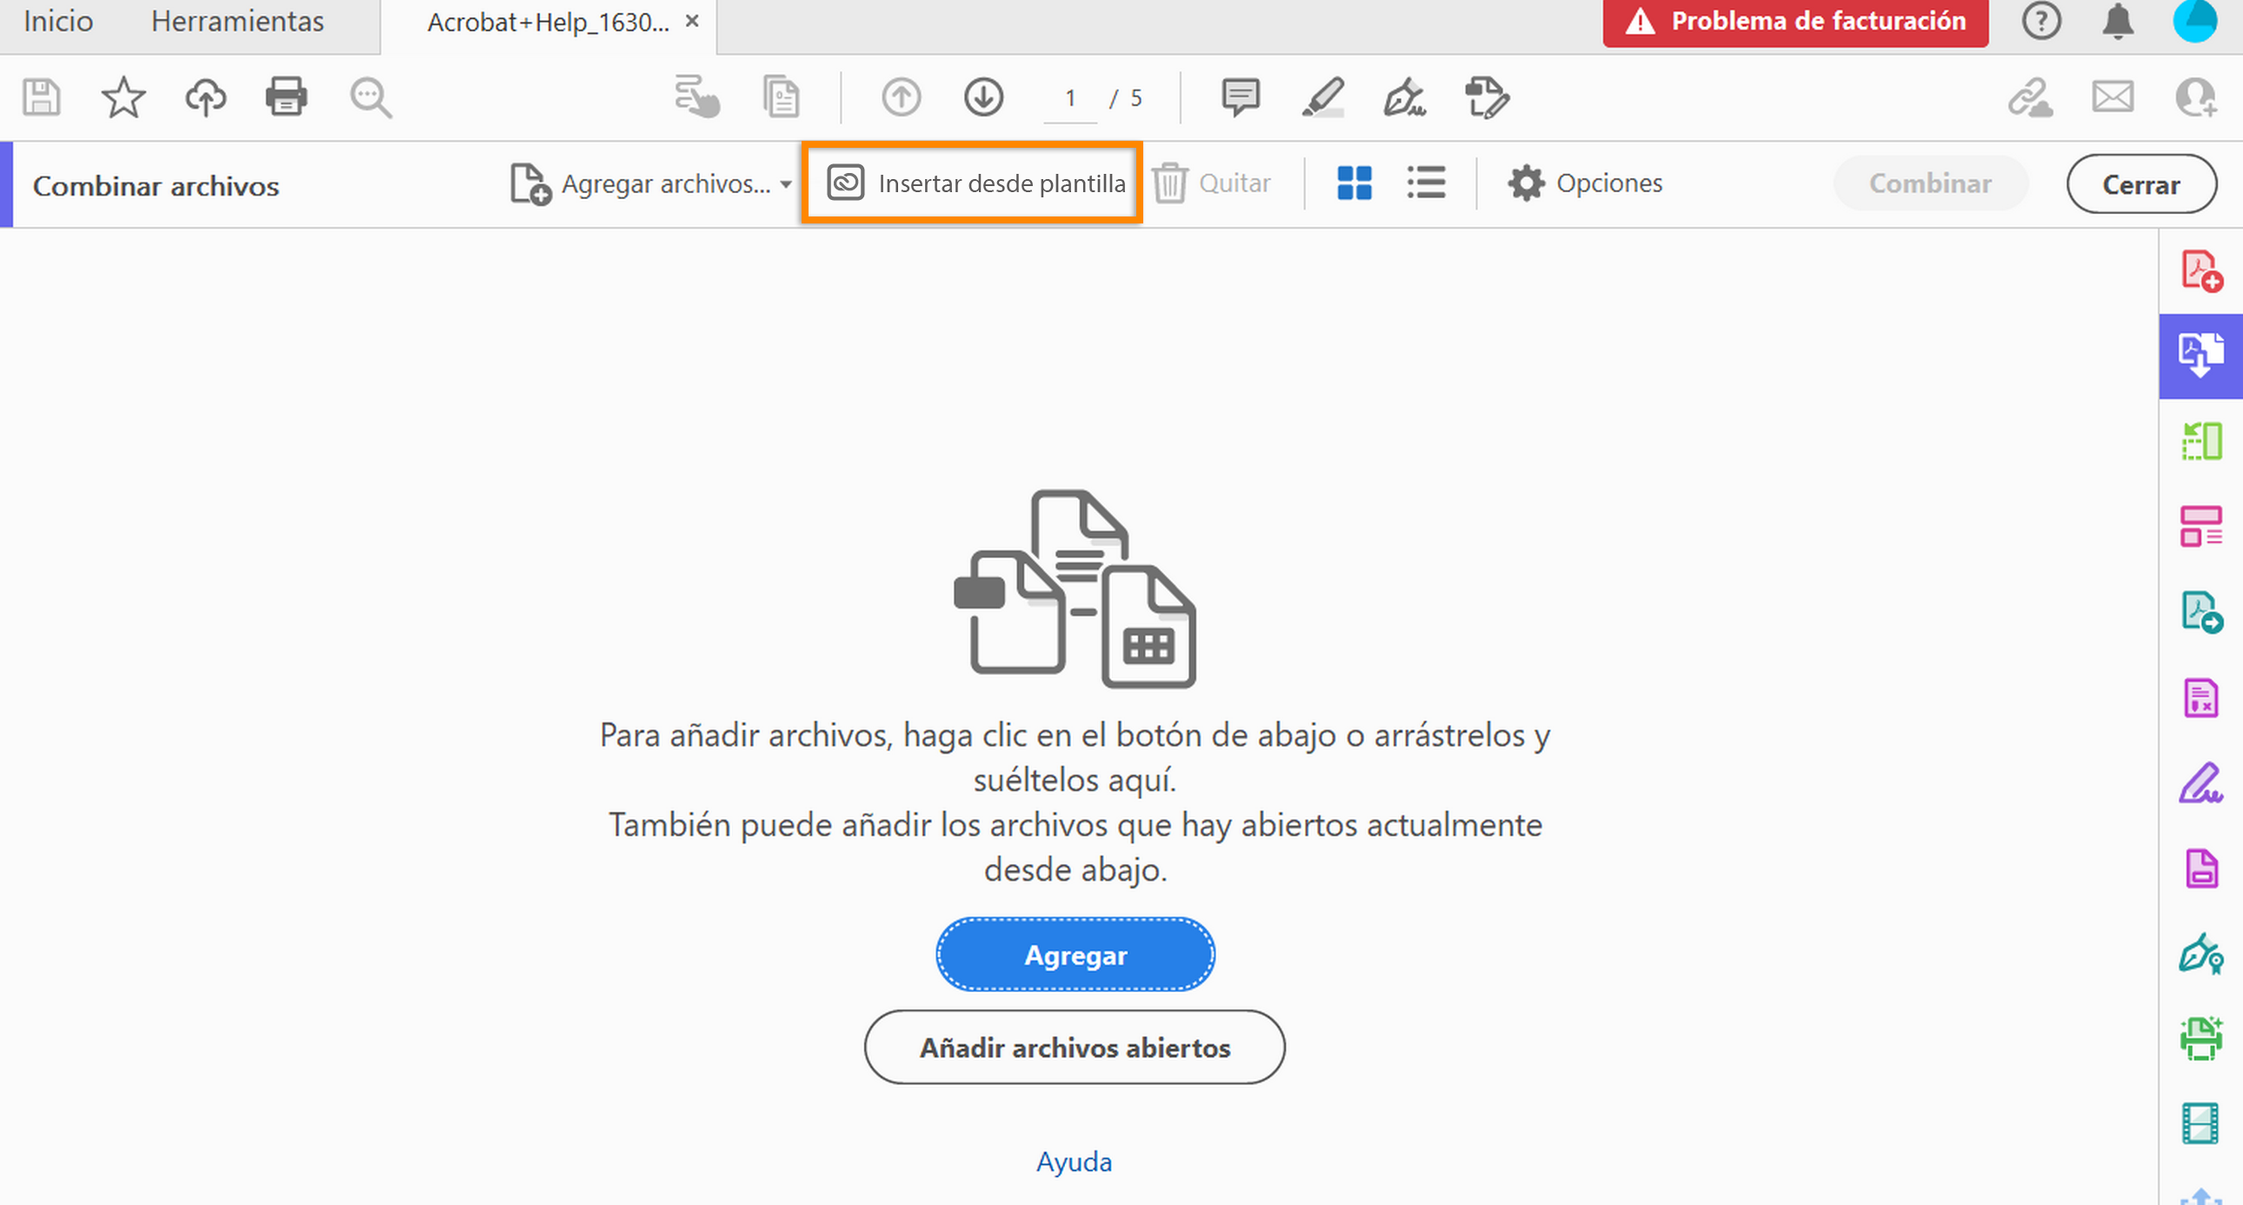Share the file via email icon
2243x1205 pixels.
[2112, 98]
